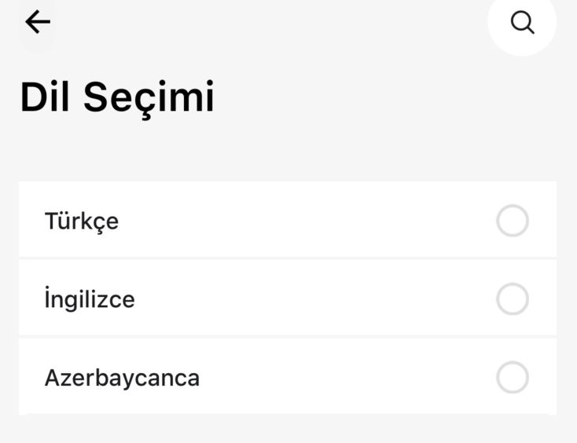Choose Turkish via the Türkçe row circle
The width and height of the screenshot is (577, 443).
(x=513, y=221)
